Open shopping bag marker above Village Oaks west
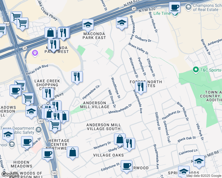Image resolution: width=222 pixels, height=178 pixels. (x=73, y=153)
